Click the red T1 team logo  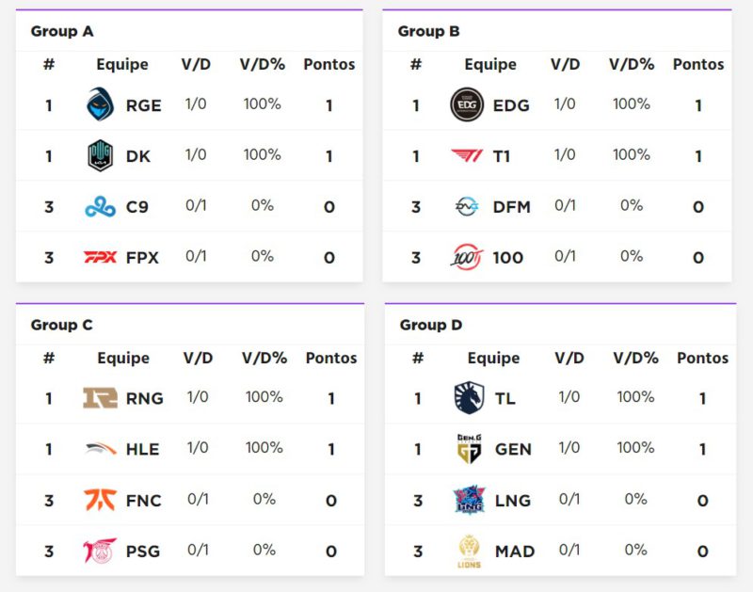coord(467,155)
